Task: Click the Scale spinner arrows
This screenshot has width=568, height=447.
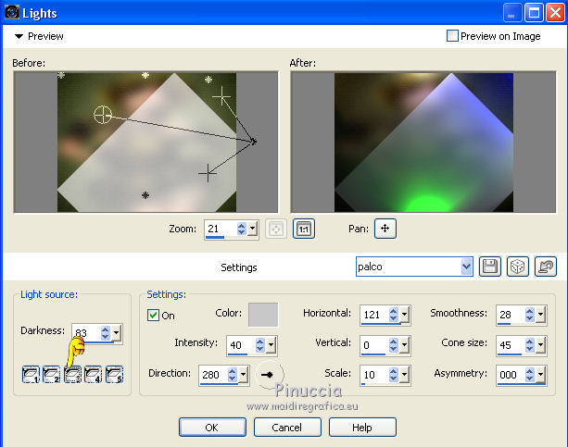Action: 394,375
